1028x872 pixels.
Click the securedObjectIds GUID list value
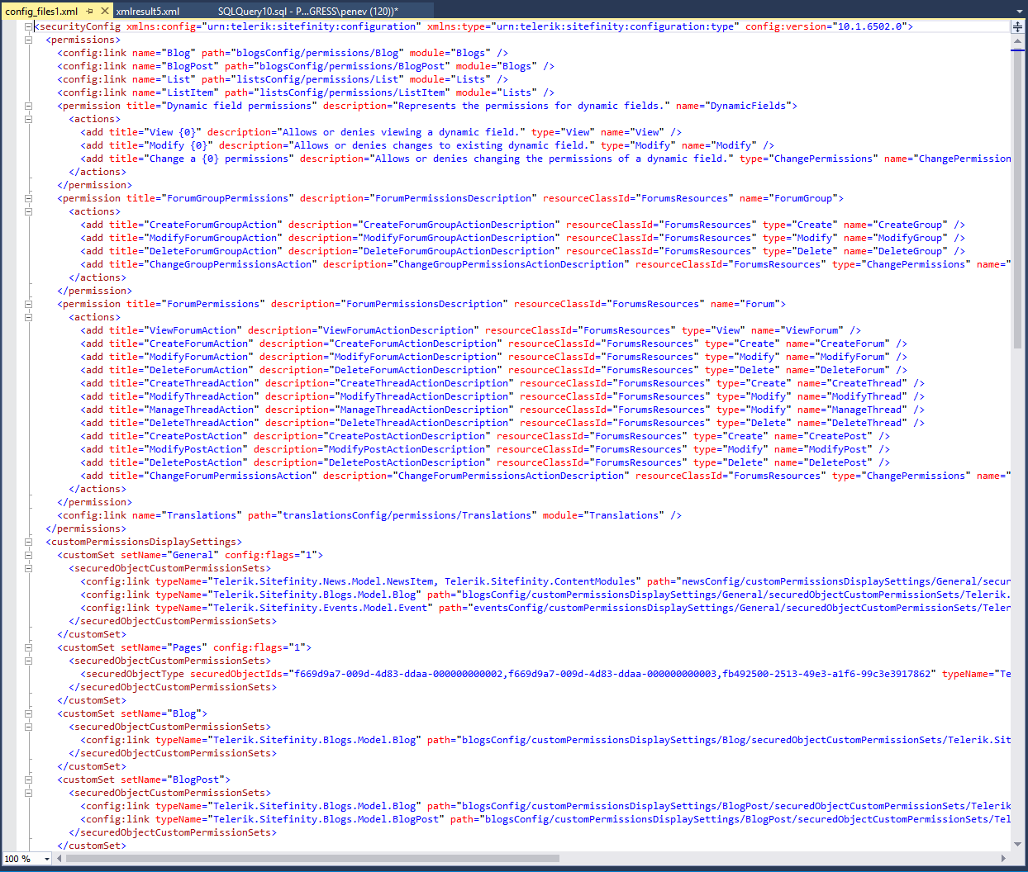point(612,674)
